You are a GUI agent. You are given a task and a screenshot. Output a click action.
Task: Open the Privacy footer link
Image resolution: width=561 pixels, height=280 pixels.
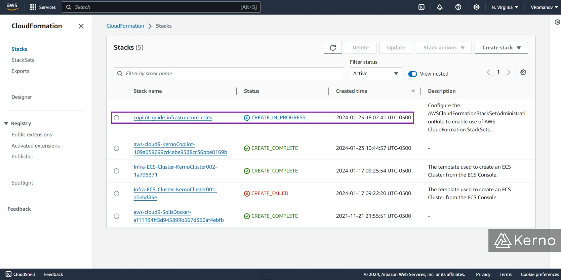483,274
